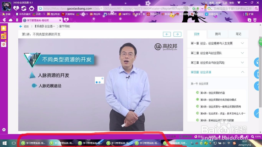
Task: Show more bookmarks with the » arrow
Action: coord(221,14)
